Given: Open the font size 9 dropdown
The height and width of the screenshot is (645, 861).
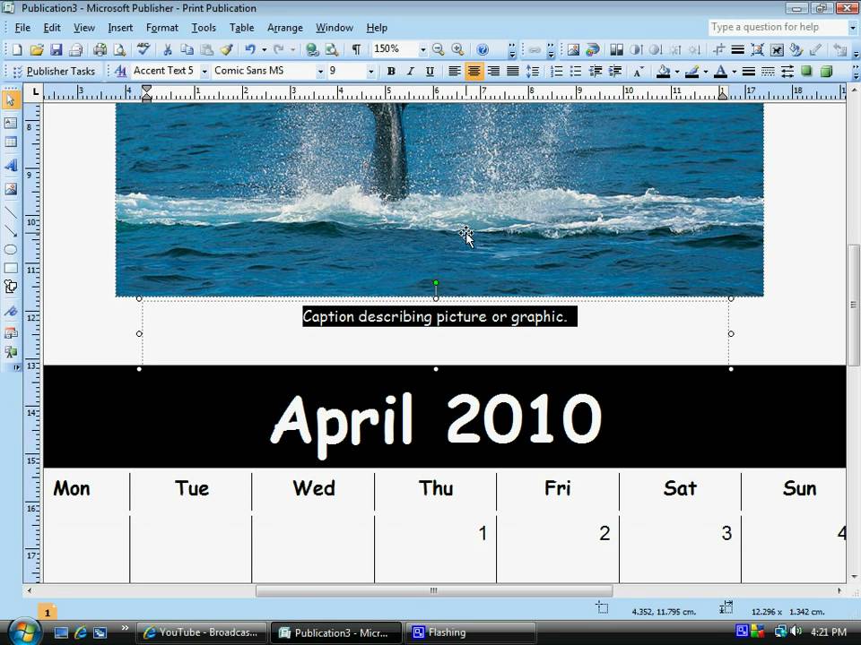Looking at the screenshot, I should [x=370, y=72].
